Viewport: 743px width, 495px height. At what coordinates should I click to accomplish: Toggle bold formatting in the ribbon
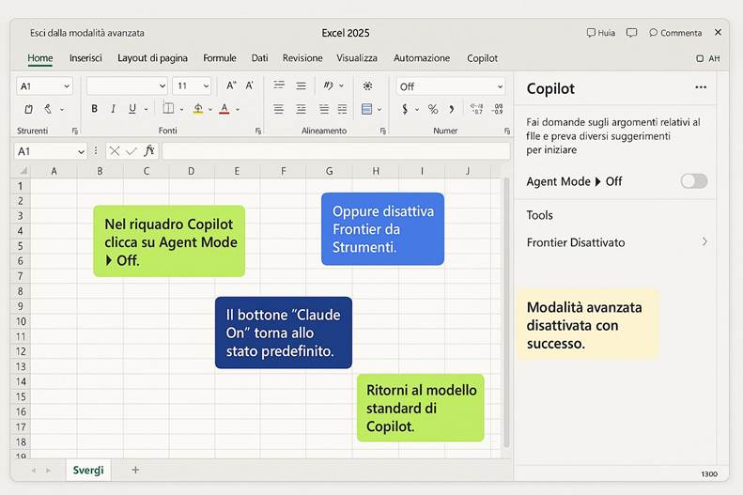(94, 109)
